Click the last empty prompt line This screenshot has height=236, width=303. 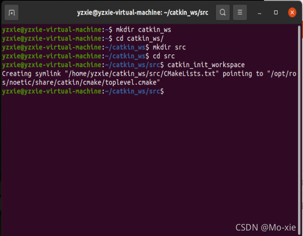pos(83,91)
